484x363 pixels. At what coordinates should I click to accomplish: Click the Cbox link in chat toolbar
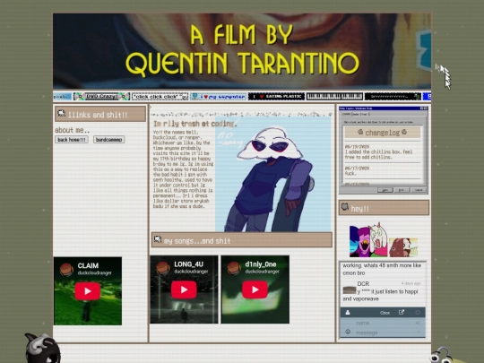[x=385, y=313]
